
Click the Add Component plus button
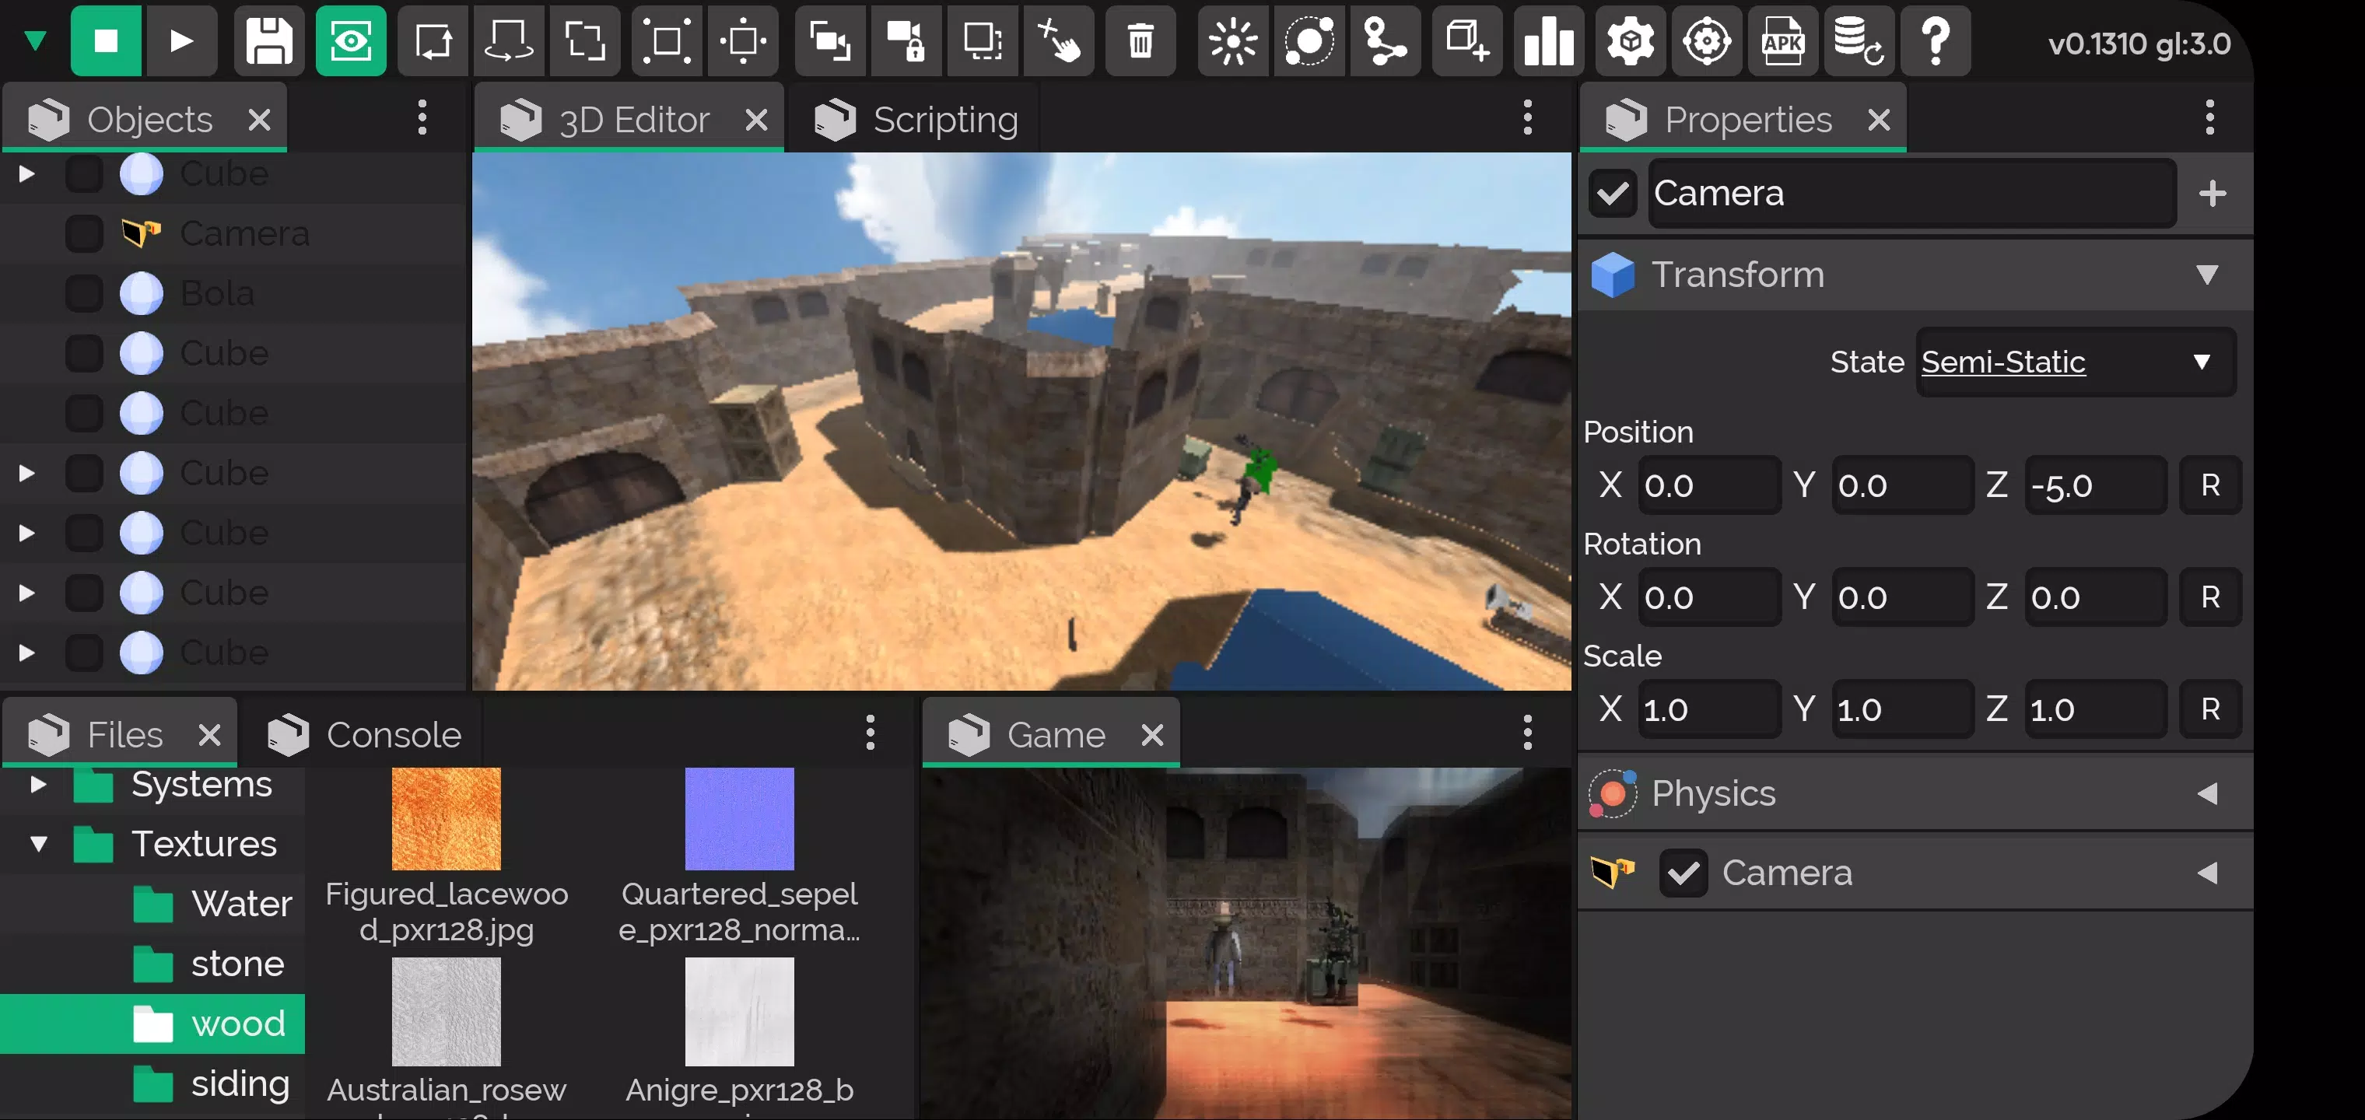(2213, 193)
